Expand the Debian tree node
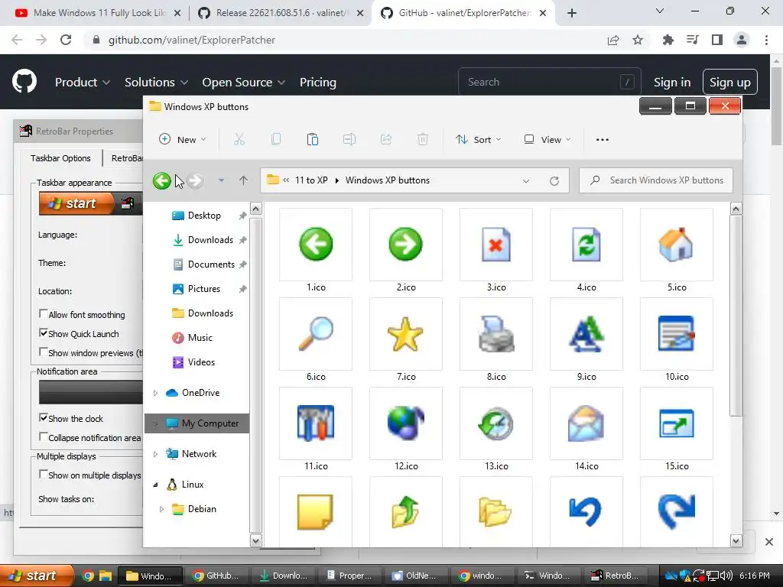Image resolution: width=783 pixels, height=587 pixels. pyautogui.click(x=161, y=509)
